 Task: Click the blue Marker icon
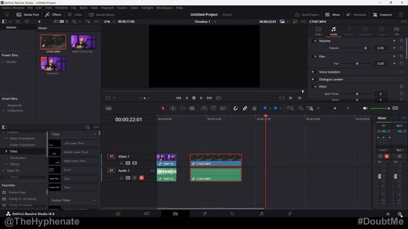pyautogui.click(x=275, y=108)
